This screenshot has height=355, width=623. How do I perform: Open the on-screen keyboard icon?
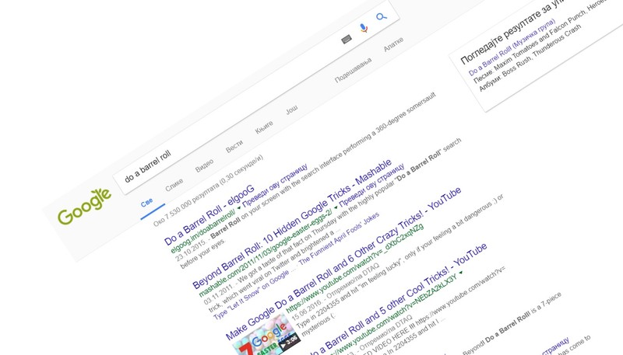click(347, 39)
